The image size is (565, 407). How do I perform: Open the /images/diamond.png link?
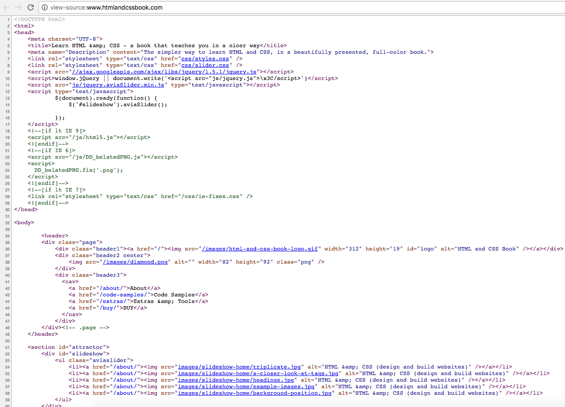click(135, 262)
